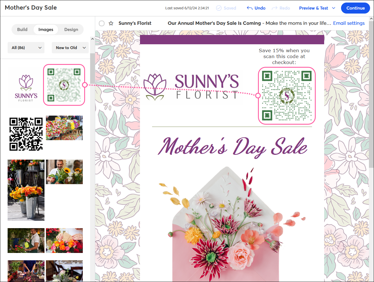Click the scroll-up arrow of image panel
The image size is (374, 282).
click(92, 39)
